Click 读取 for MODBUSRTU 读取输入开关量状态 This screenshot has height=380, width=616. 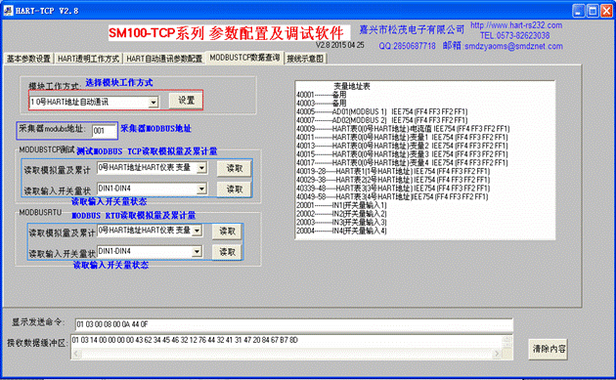click(227, 252)
